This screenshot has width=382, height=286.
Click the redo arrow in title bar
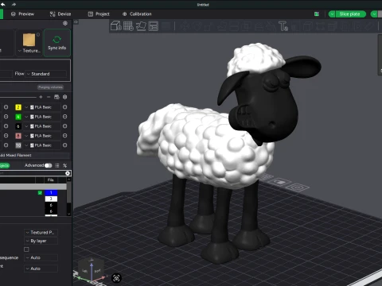[14, 4]
